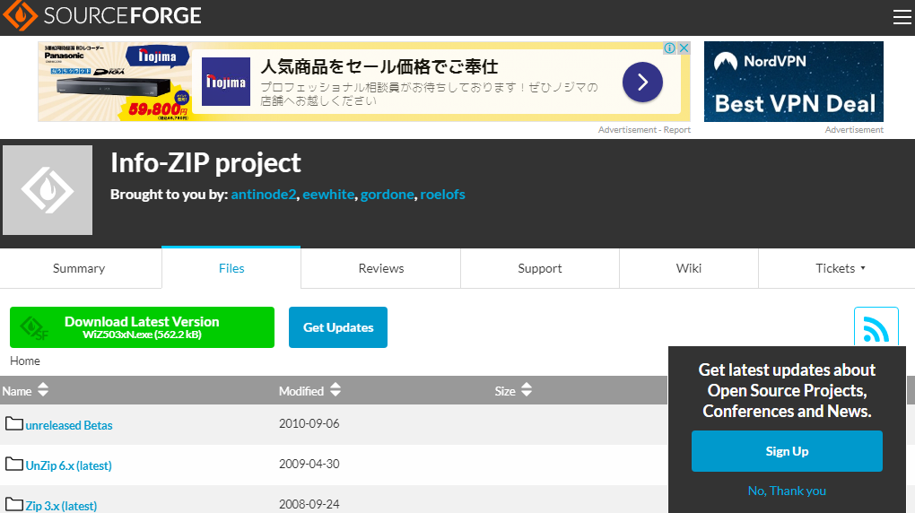Open the NordVPN Best VPN Deal ad
Image resolution: width=915 pixels, height=513 pixels.
tap(794, 82)
